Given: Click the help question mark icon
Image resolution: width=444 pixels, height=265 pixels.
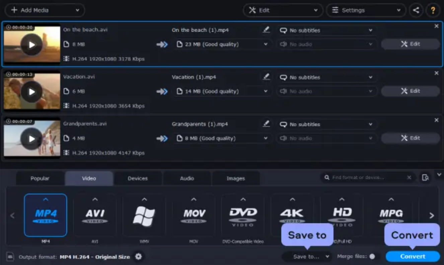Looking at the screenshot, I should [433, 10].
